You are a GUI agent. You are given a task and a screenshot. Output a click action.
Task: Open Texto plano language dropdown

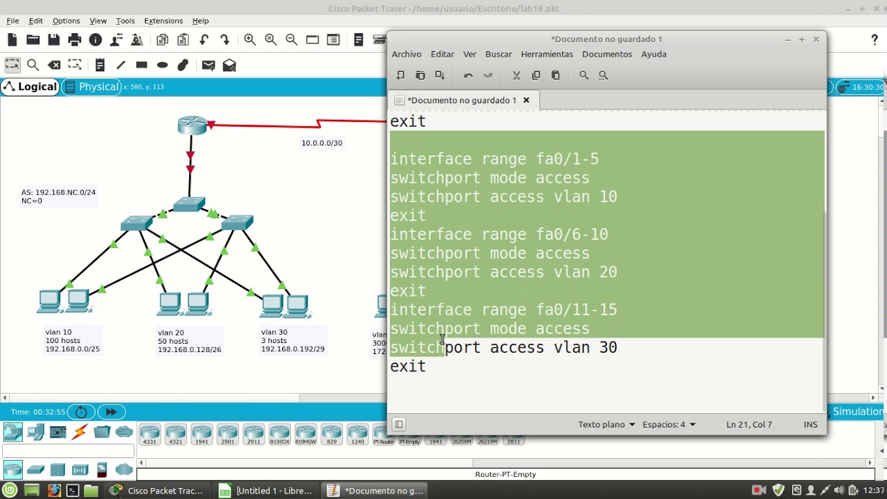pyautogui.click(x=607, y=424)
